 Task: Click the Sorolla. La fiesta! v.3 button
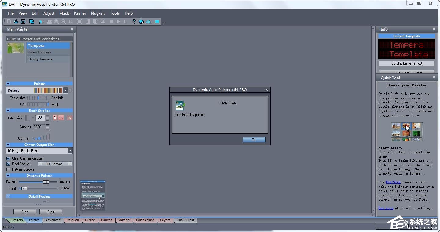point(406,63)
